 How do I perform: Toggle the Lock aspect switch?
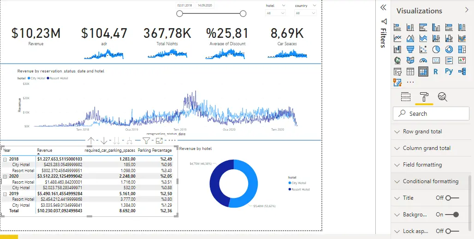452,231
